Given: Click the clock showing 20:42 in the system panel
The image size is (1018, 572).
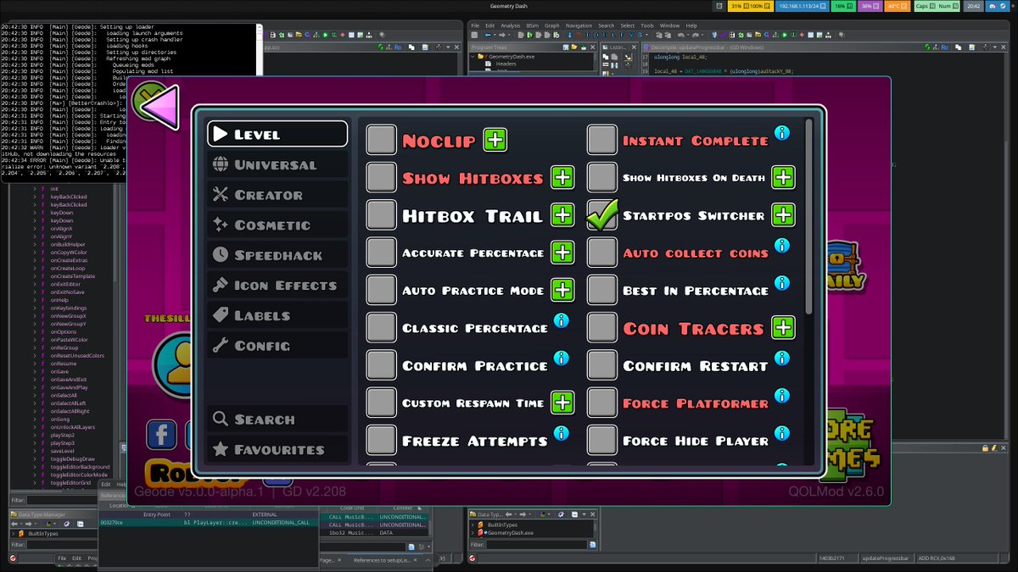Looking at the screenshot, I should (x=974, y=6).
